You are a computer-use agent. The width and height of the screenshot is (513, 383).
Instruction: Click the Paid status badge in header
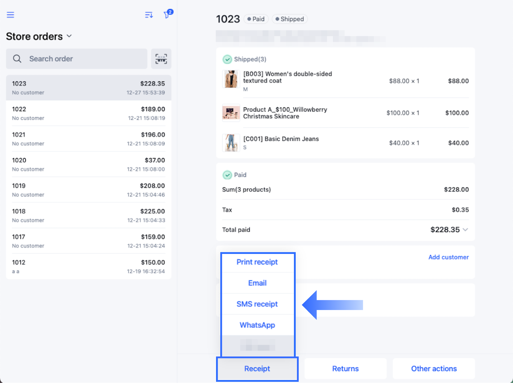tap(256, 19)
